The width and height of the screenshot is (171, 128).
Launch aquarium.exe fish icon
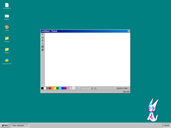(x=7, y=62)
